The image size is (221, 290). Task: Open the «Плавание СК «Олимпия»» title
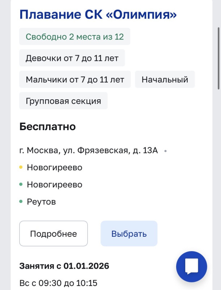tap(98, 14)
